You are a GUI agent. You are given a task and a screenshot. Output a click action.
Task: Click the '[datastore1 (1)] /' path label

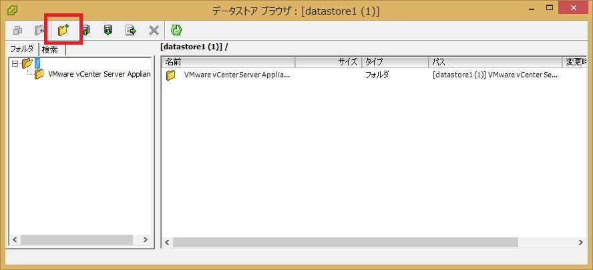point(194,47)
